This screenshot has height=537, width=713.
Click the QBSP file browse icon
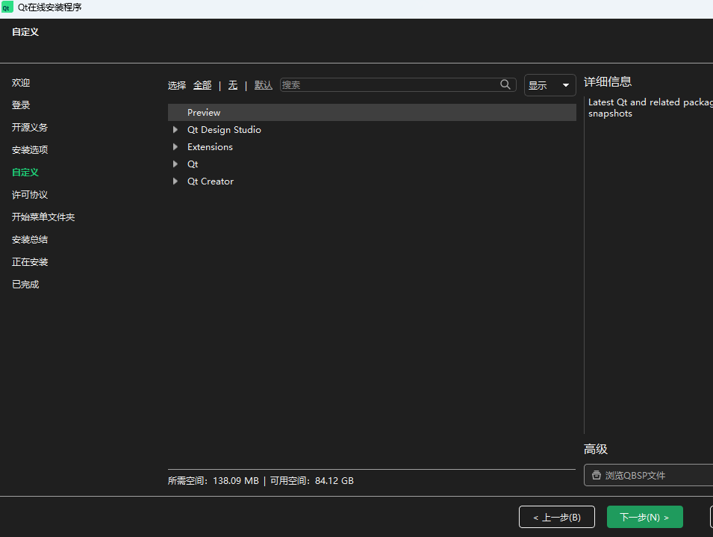[x=596, y=475]
